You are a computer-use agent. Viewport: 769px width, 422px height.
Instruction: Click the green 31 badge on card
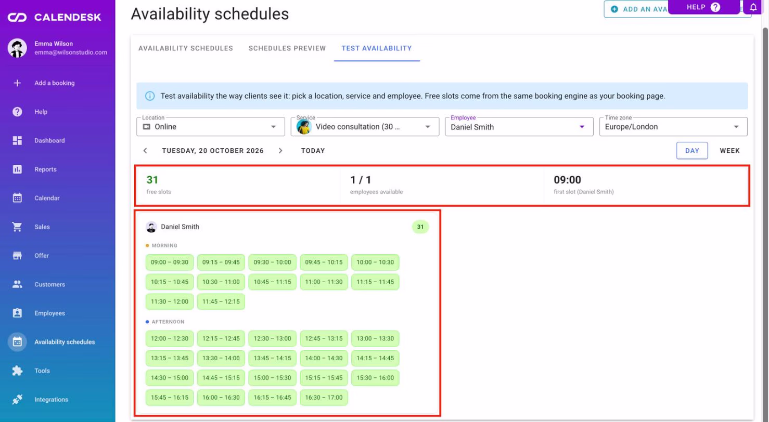pyautogui.click(x=420, y=227)
